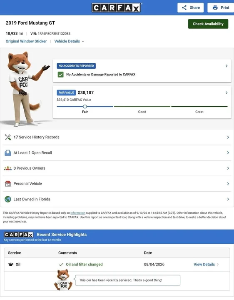
Task: Click the Personal Vehicle house icon
Action: [8, 184]
